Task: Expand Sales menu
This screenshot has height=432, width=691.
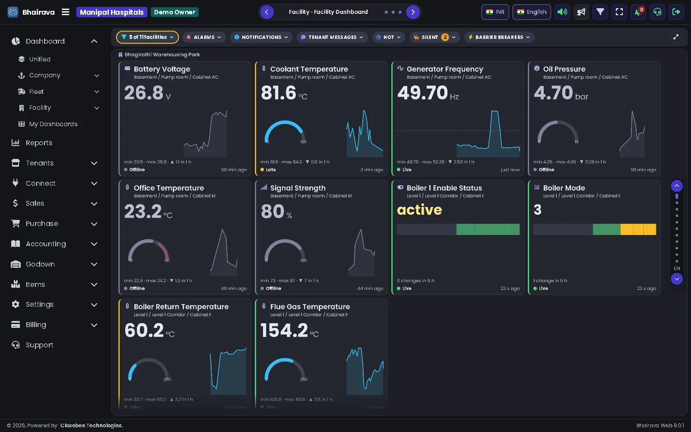Action: [x=55, y=203]
